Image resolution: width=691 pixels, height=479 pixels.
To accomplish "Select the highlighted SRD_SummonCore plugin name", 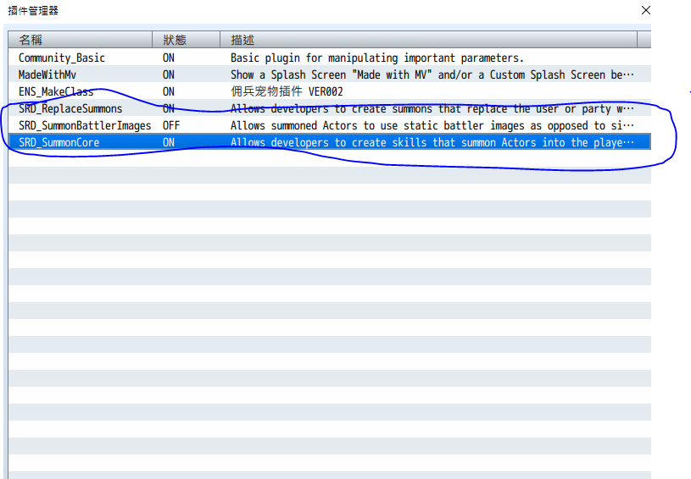I will 59,142.
